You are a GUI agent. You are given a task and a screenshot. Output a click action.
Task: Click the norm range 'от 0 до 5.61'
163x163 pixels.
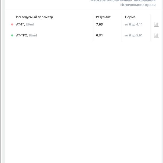133,35
